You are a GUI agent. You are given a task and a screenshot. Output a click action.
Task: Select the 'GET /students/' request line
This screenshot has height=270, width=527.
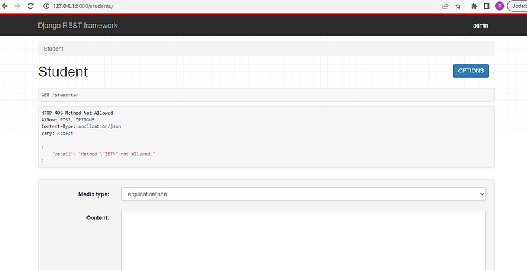coord(60,95)
